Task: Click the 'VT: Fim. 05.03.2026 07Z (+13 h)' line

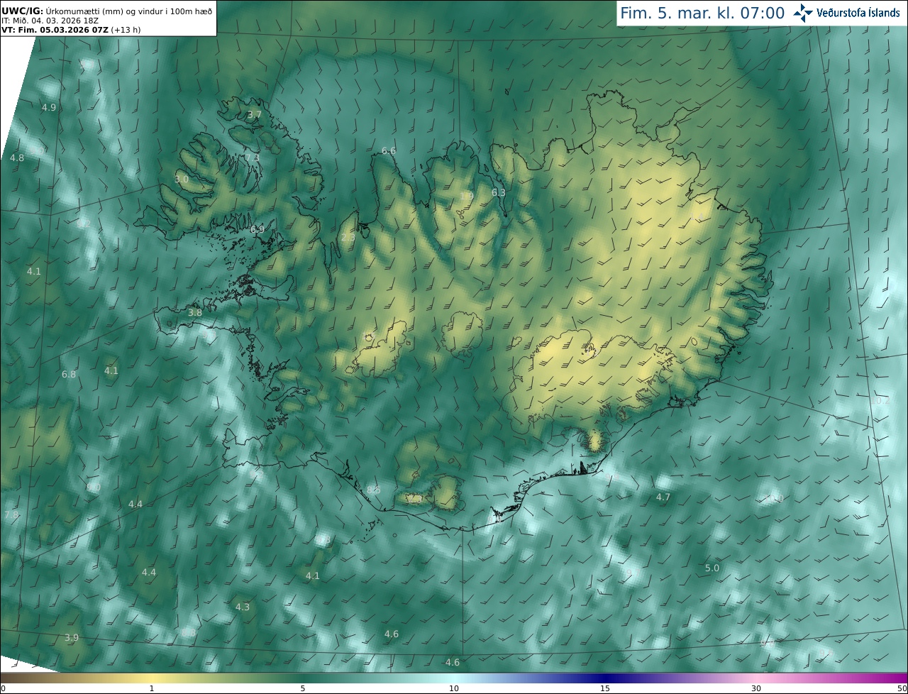Action: pos(71,31)
